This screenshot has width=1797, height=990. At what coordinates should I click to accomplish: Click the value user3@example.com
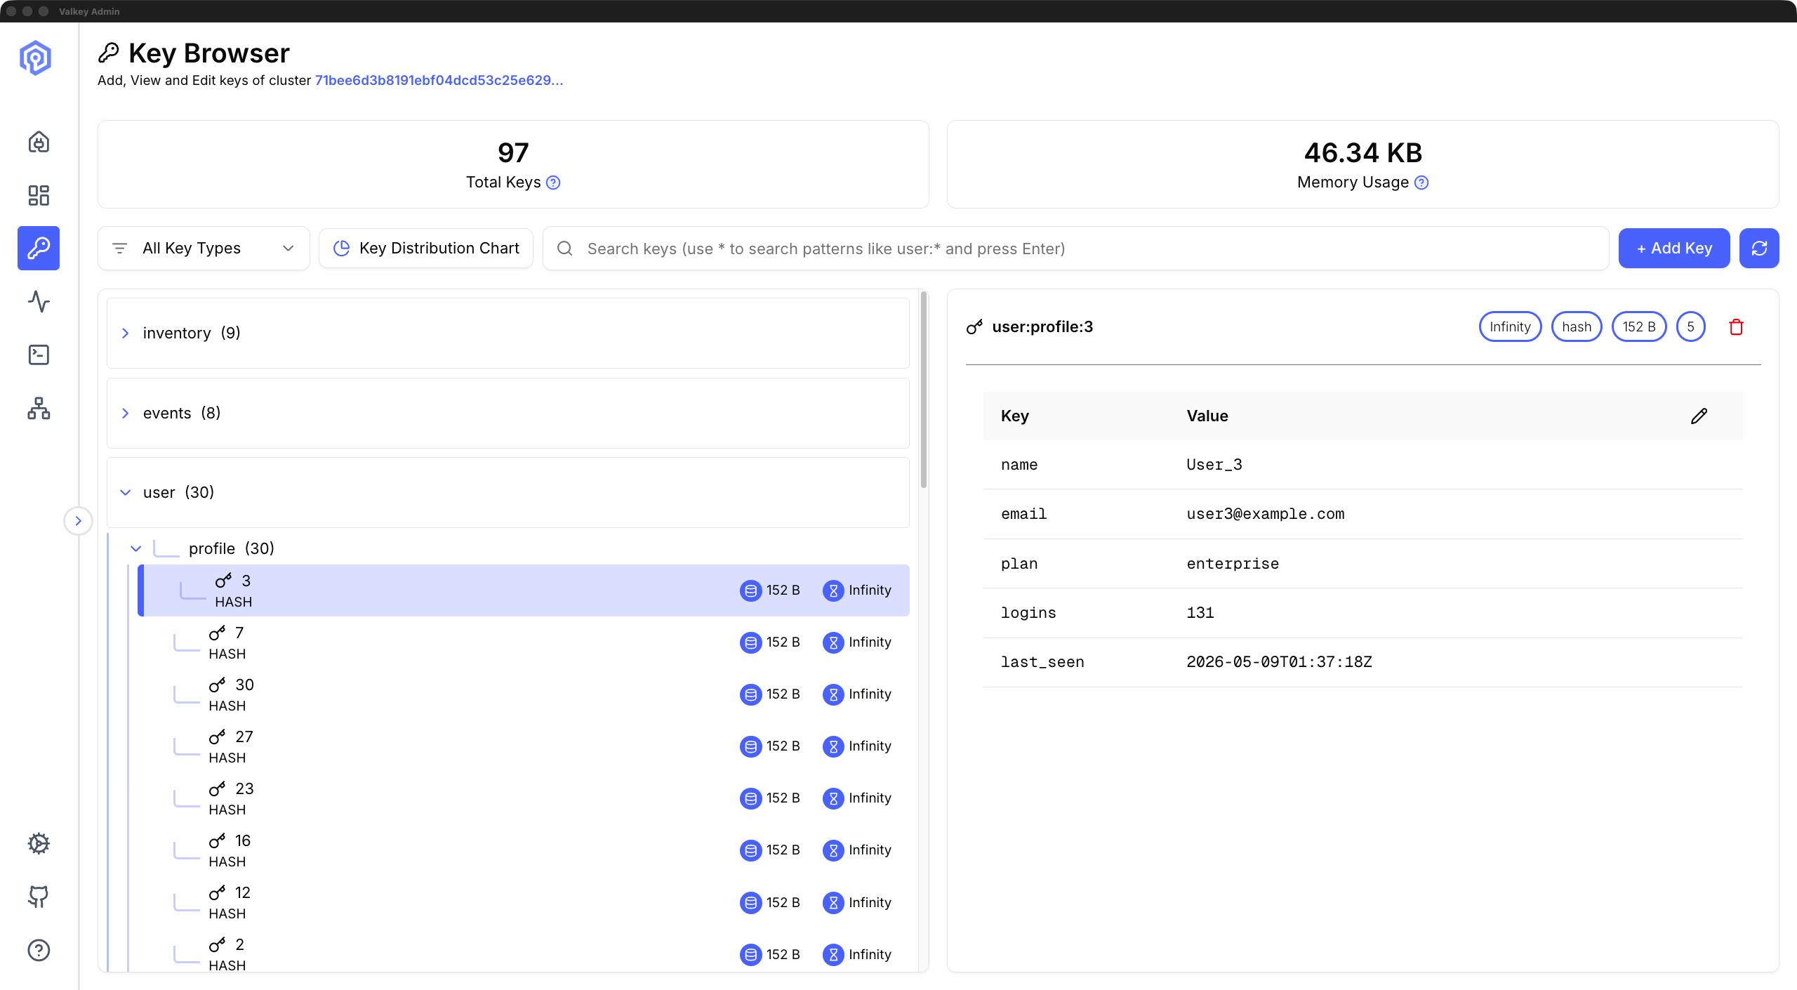[x=1266, y=514]
